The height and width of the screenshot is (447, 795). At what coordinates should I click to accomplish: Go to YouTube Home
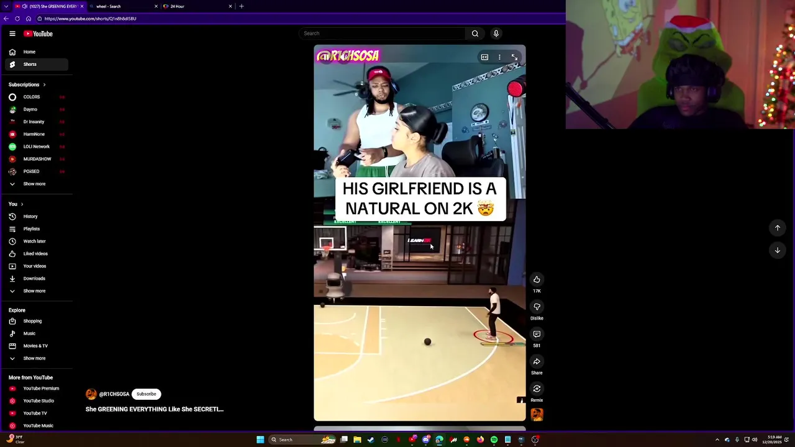click(x=37, y=52)
